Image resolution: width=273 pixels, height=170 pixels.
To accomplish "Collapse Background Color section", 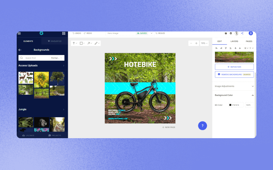I will [x=253, y=95].
